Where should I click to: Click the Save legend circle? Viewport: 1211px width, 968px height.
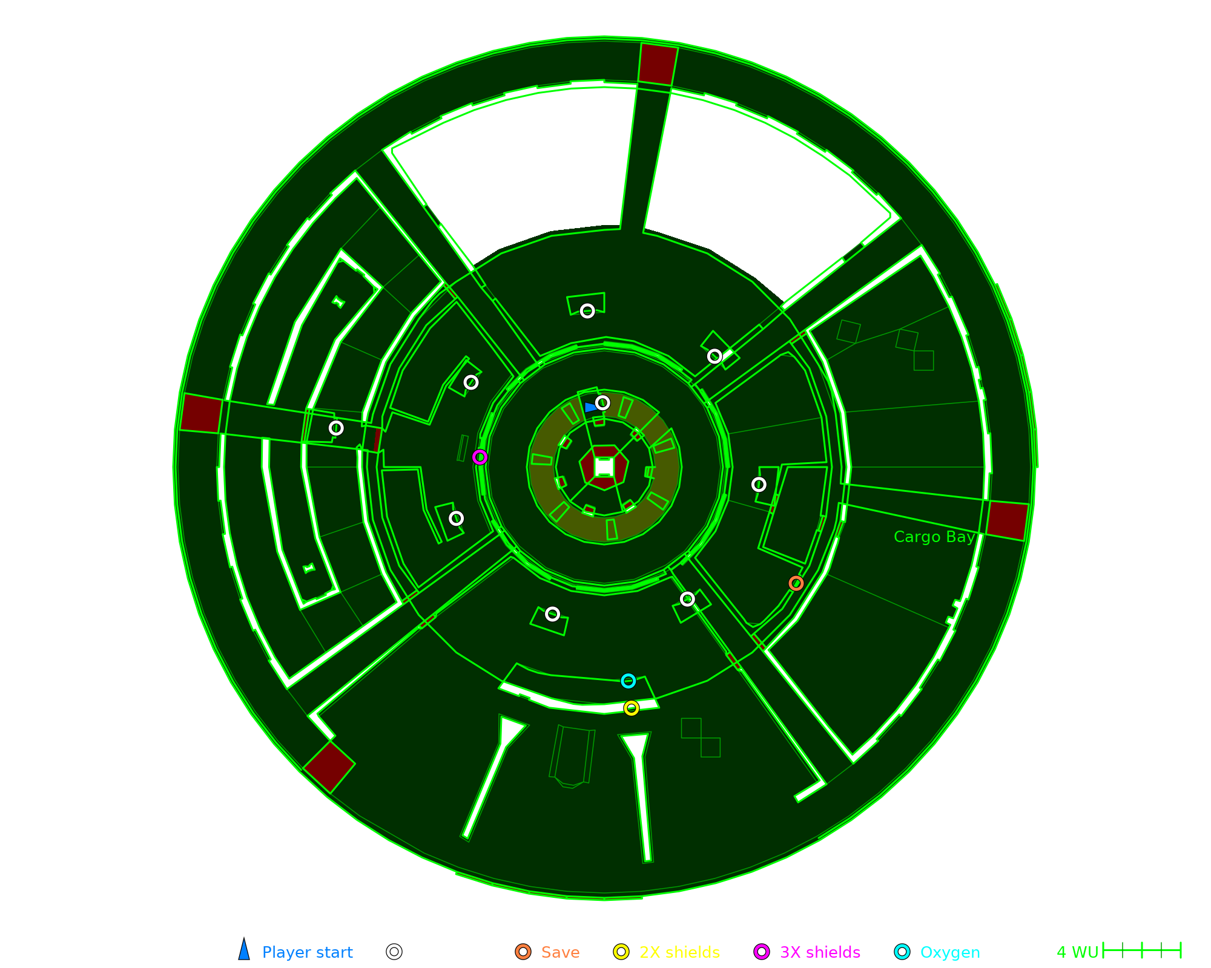pyautogui.click(x=523, y=952)
